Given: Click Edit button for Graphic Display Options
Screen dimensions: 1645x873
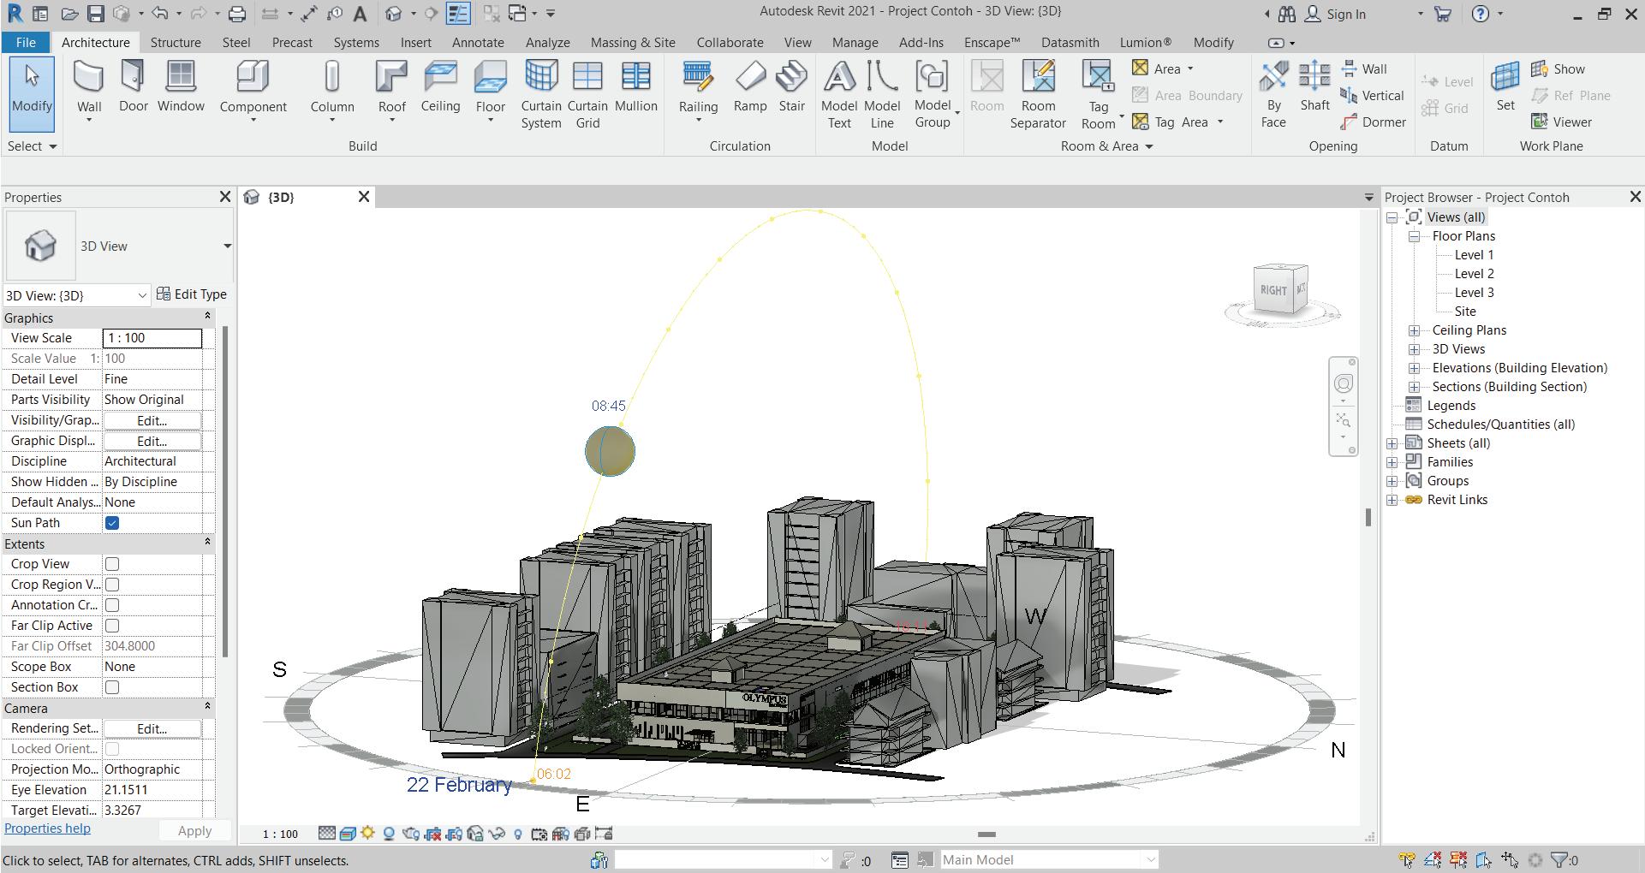Looking at the screenshot, I should pyautogui.click(x=152, y=442).
